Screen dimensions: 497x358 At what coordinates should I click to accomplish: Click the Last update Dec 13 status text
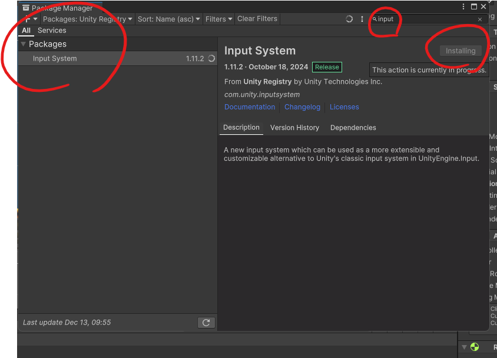(x=67, y=323)
